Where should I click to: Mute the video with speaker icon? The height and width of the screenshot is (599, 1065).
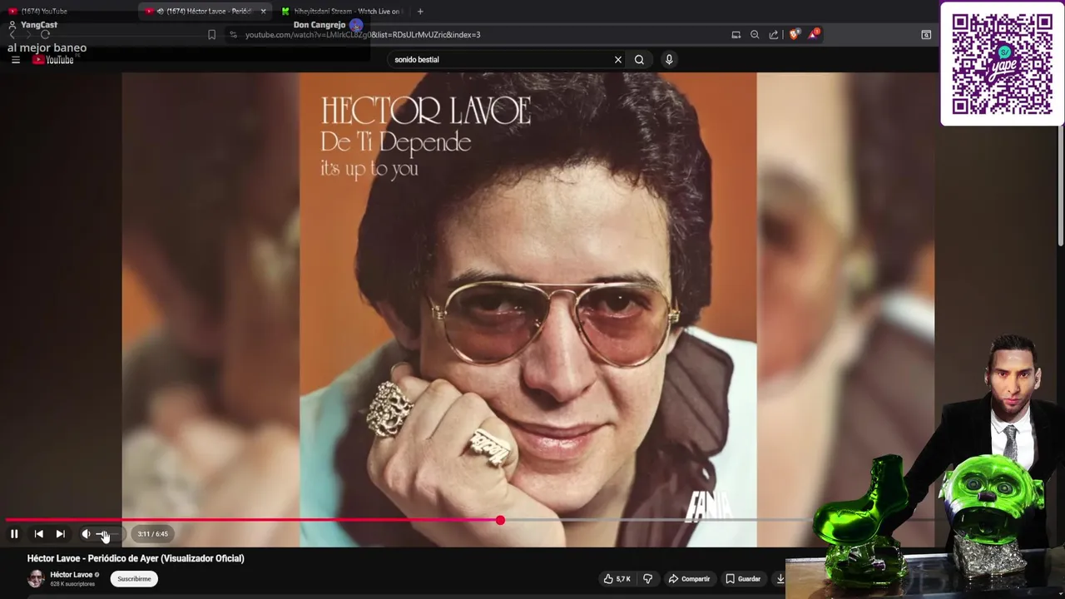click(86, 534)
